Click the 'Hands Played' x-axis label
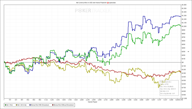 pos(92,102)
